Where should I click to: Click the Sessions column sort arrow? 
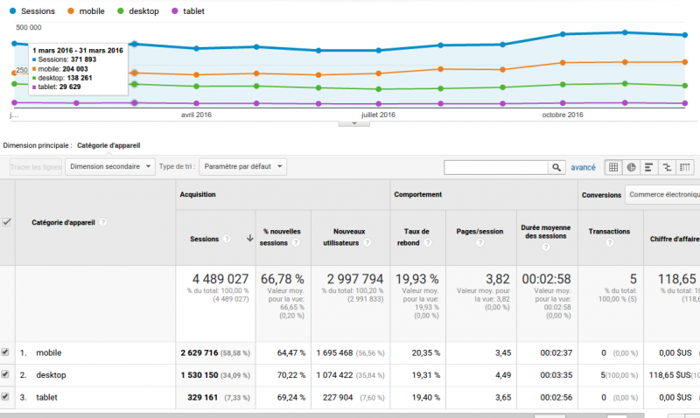249,238
